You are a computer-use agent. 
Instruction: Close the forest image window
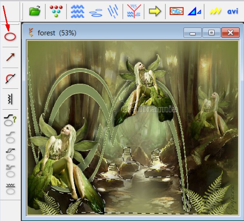[230, 33]
